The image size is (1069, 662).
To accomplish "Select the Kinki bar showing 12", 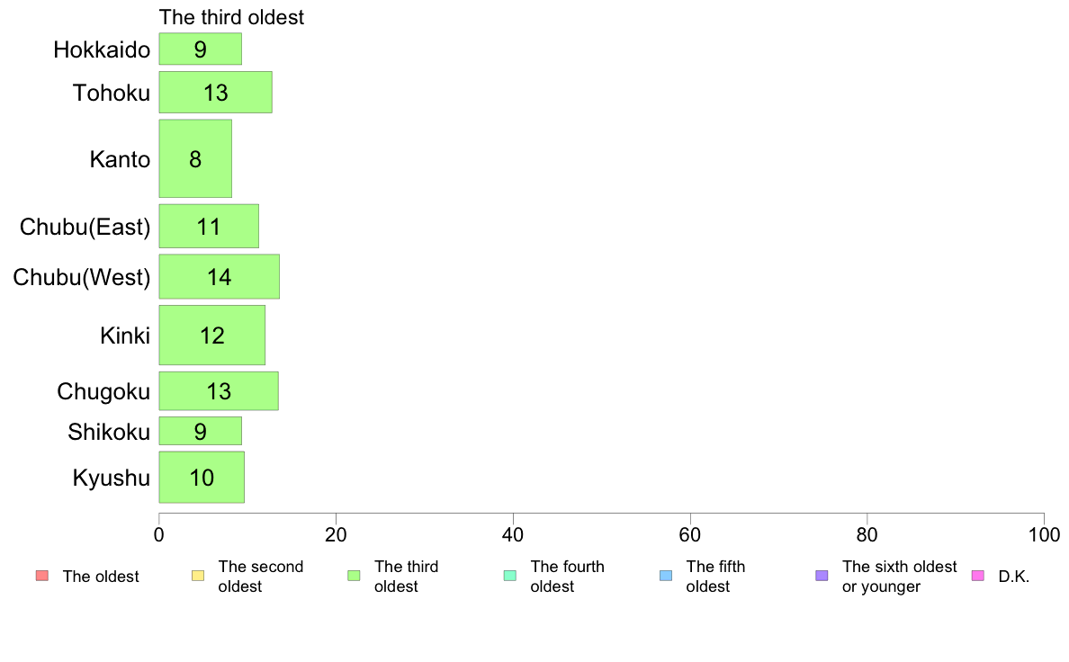I will [212, 335].
